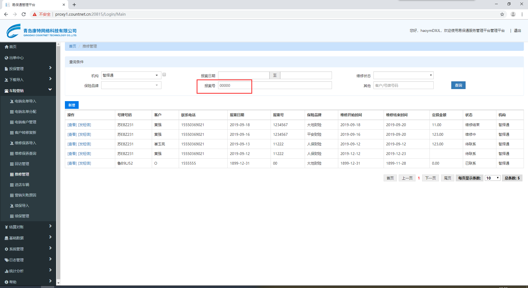Viewport: 528px width, 288px height.
Task: Open the 维修状态 dropdown
Action: (x=403, y=75)
